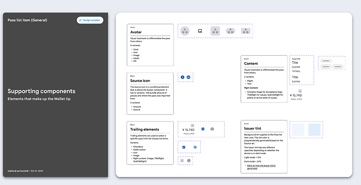Viewport: 361px width, 185px height.
Task: Click 'Card' in the Avatar variants list
Action: (135, 49)
